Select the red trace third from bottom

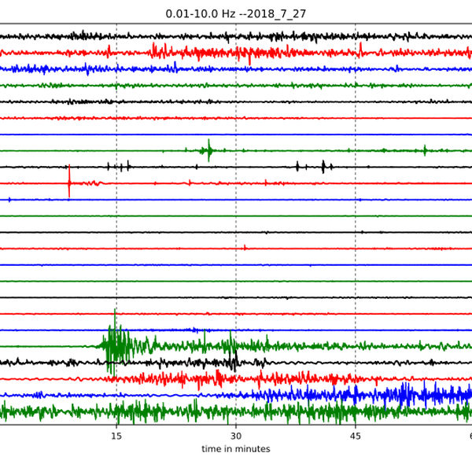tap(236, 378)
